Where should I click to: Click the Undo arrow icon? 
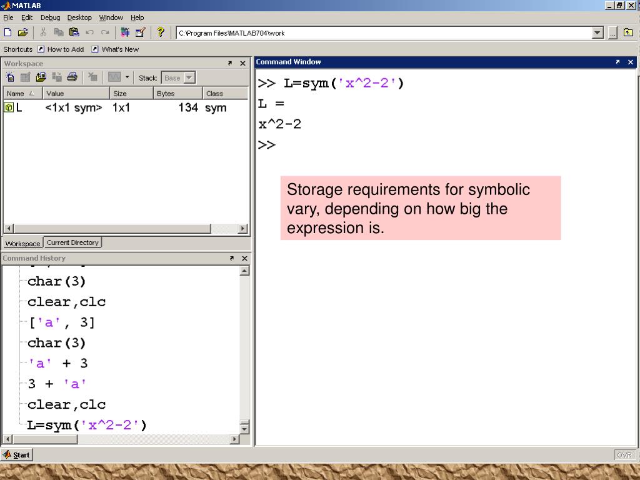[x=89, y=32]
